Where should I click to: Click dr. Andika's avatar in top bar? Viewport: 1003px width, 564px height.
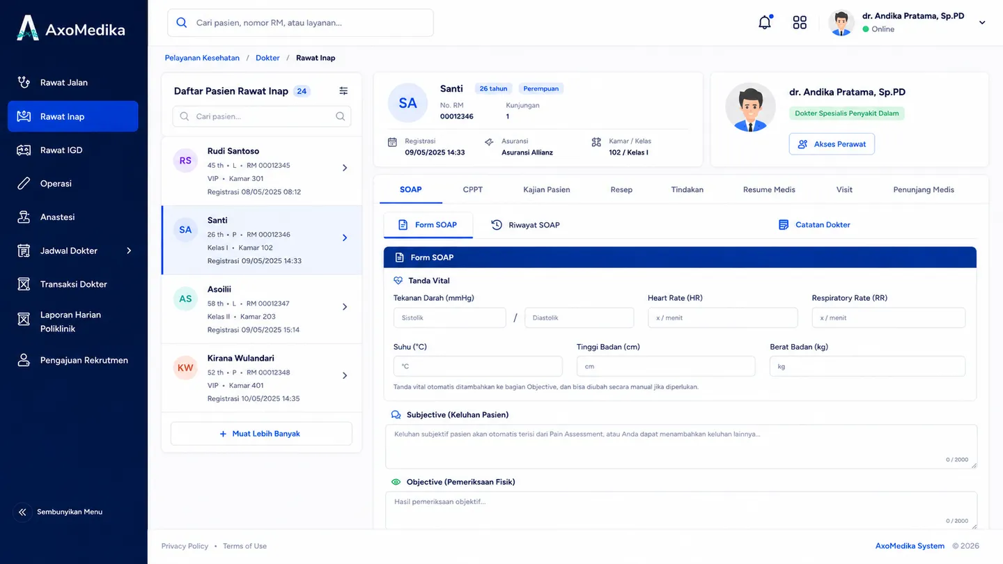[x=841, y=22]
